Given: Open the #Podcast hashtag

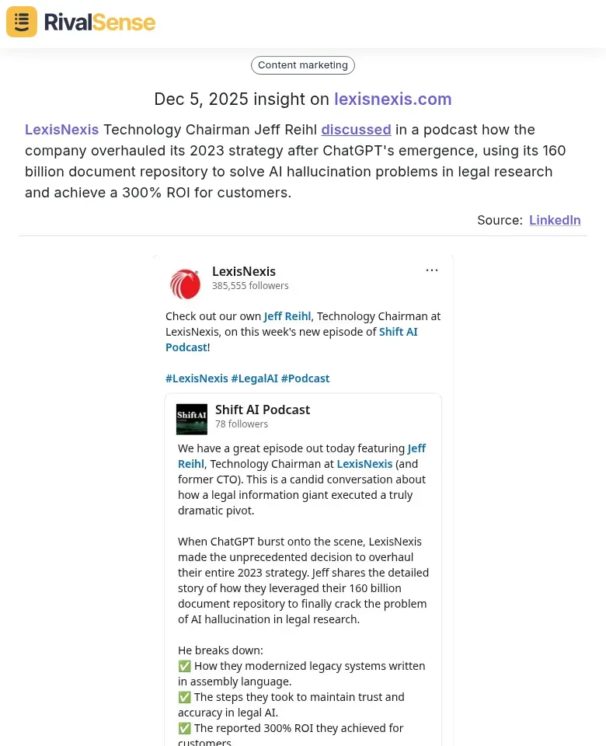Looking at the screenshot, I should [305, 378].
